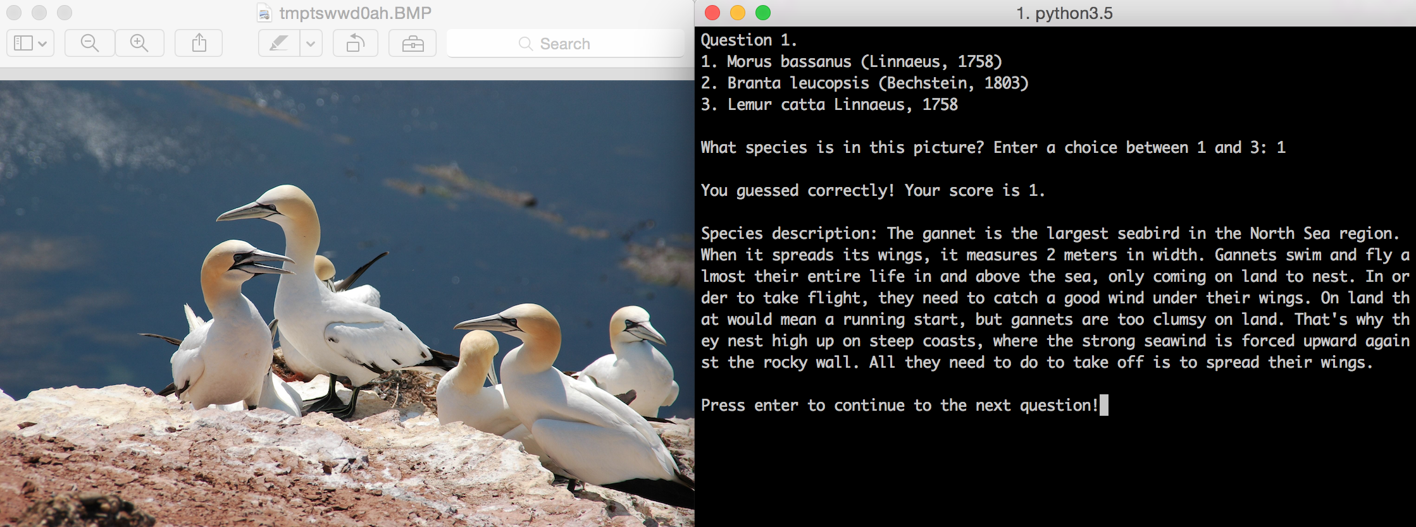Screen dimensions: 1416x527
Task: Select the tmptswwd0ah.BMP window title text
Action: click(355, 13)
